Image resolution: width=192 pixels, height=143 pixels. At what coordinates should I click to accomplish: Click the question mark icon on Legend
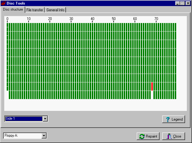pyautogui.click(x=167, y=119)
